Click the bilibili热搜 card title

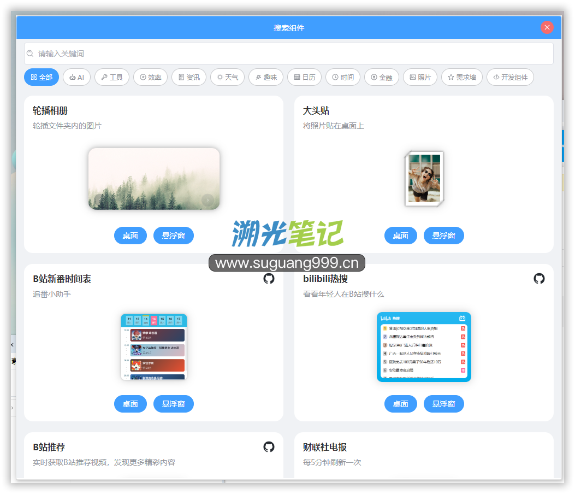click(x=325, y=279)
